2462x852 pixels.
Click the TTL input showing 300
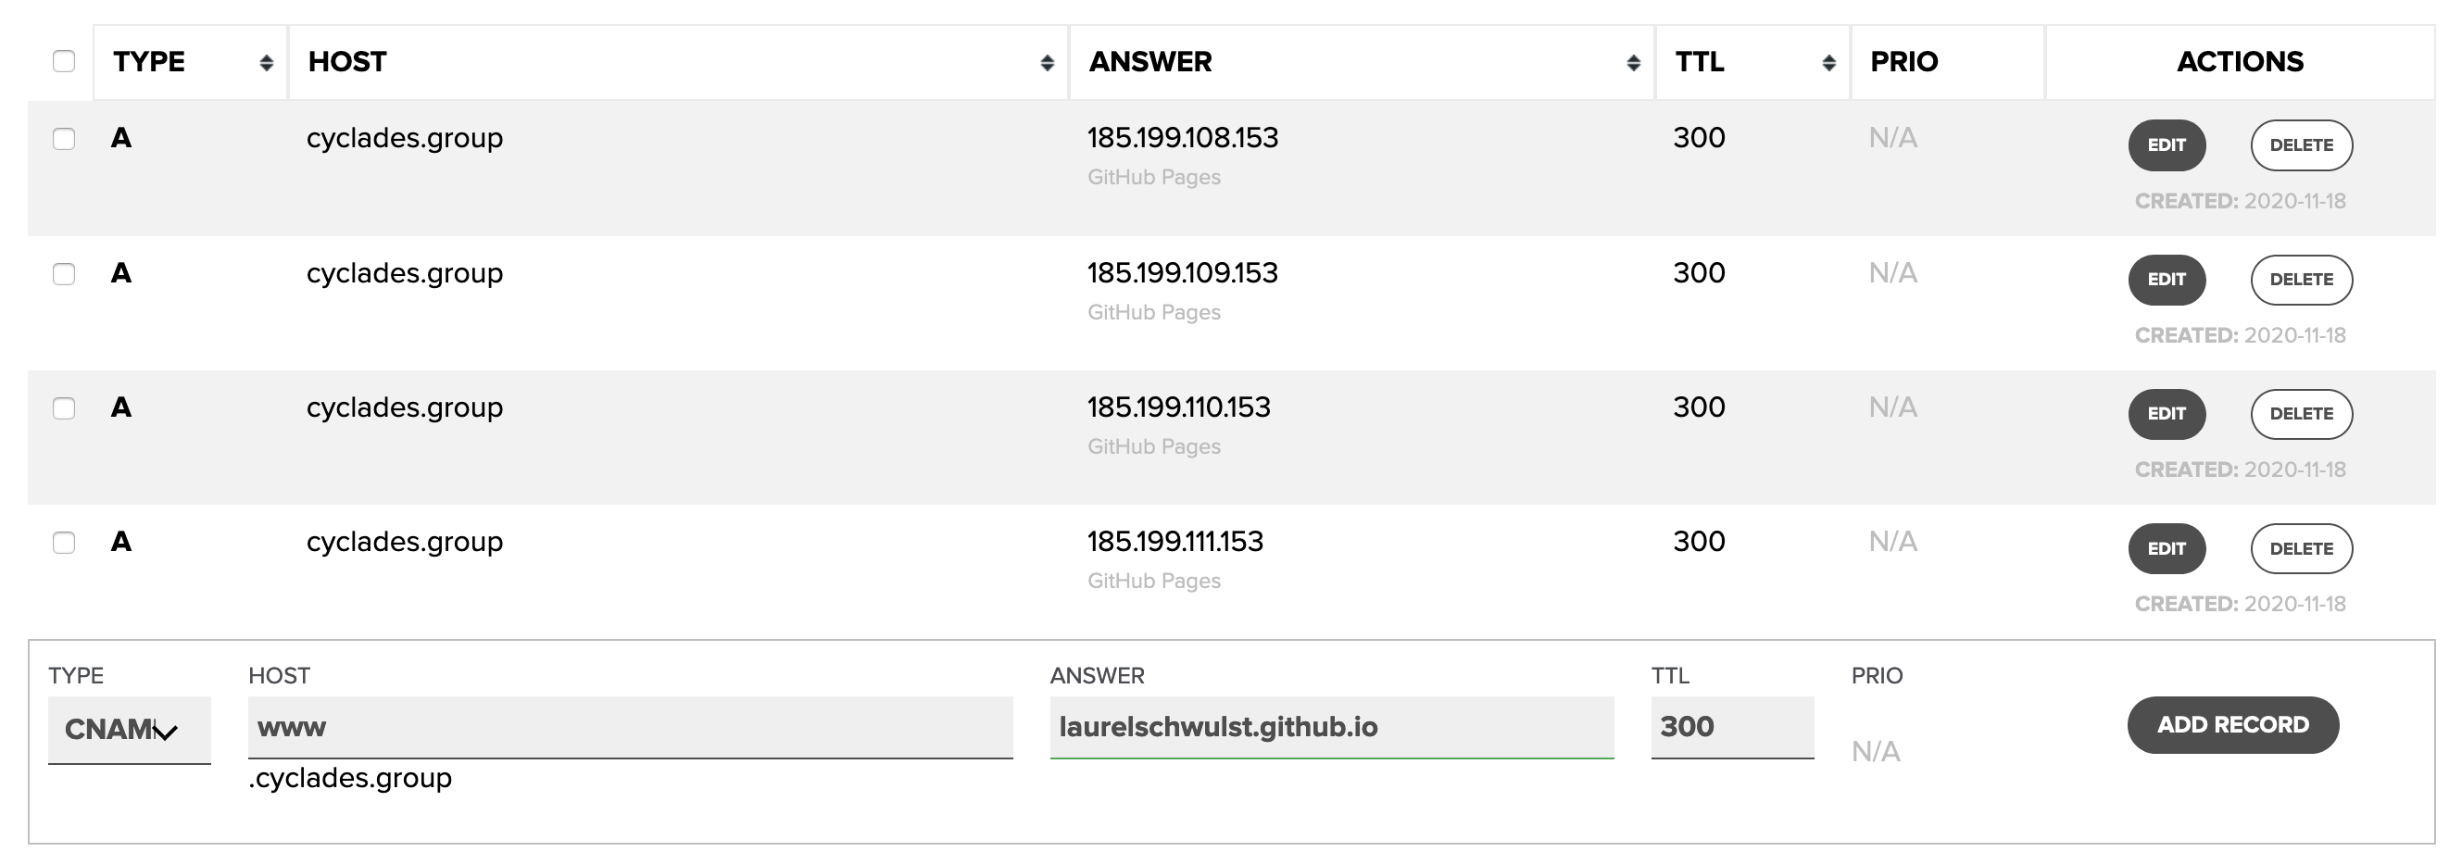(1732, 727)
